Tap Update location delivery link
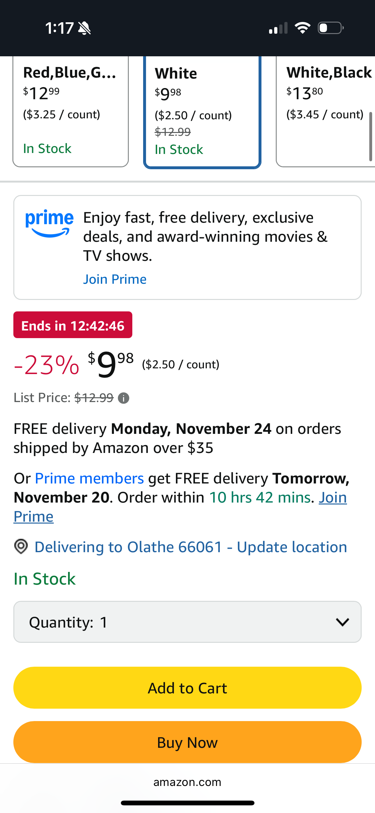This screenshot has height=813, width=375. [x=292, y=547]
